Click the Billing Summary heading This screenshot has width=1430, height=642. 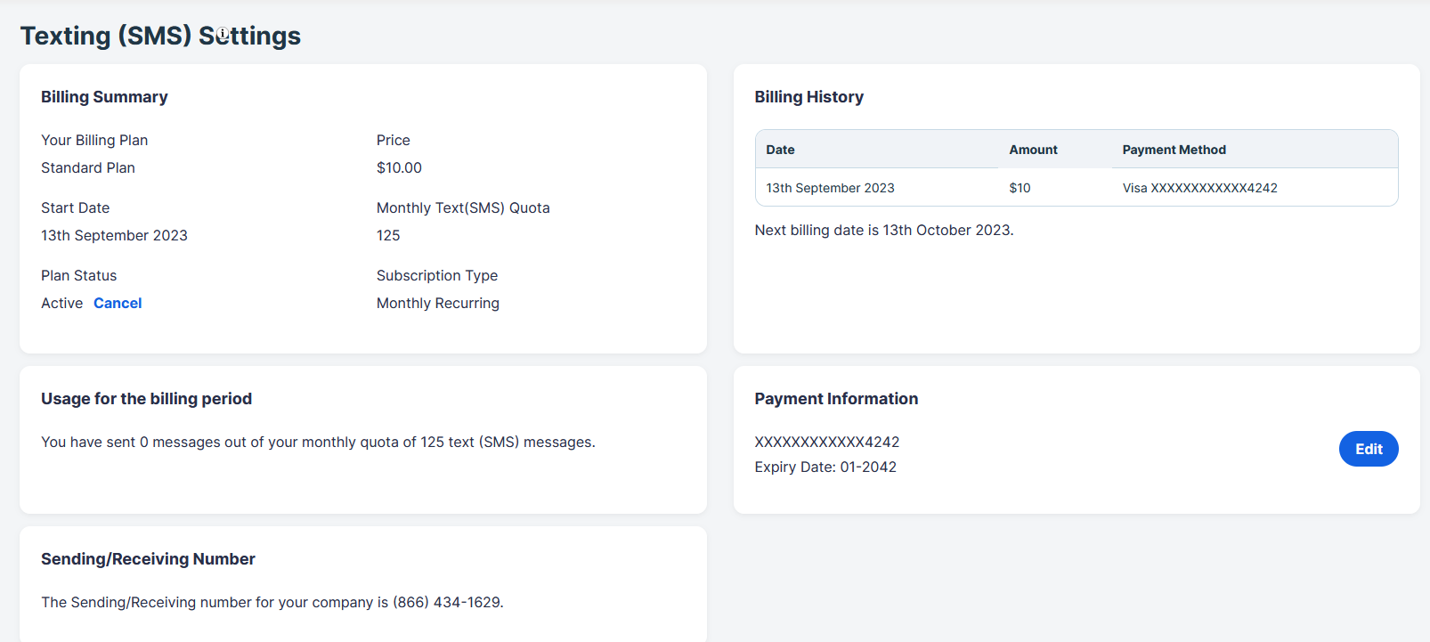click(104, 97)
